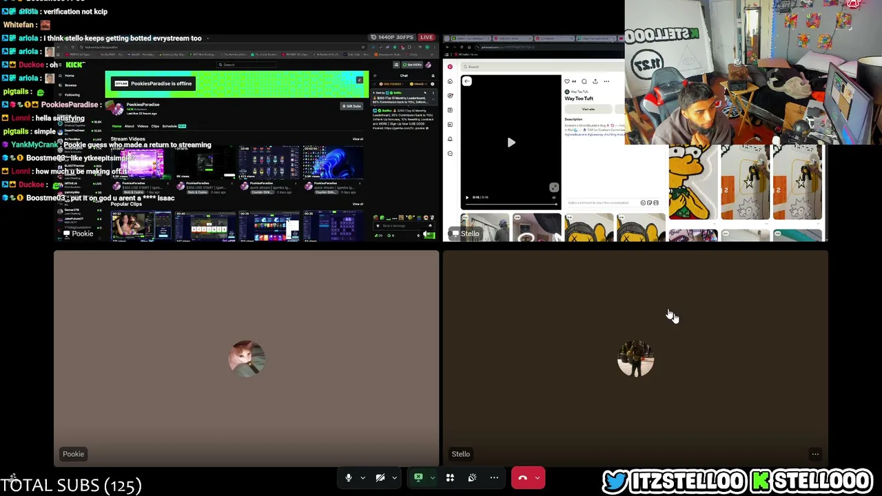Like the pin with the heart icon
The width and height of the screenshot is (882, 496).
[x=567, y=81]
